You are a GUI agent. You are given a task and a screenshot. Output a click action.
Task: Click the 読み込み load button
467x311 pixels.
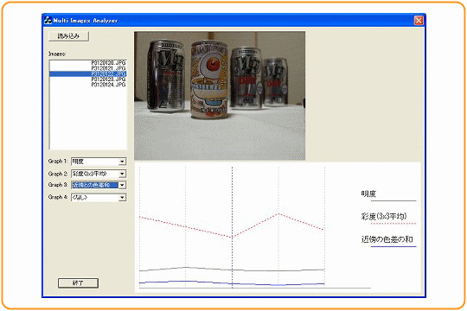click(68, 36)
